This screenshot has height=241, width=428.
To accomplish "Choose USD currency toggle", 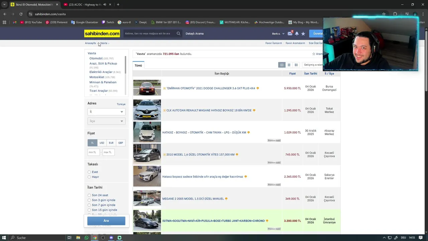I will [102, 143].
